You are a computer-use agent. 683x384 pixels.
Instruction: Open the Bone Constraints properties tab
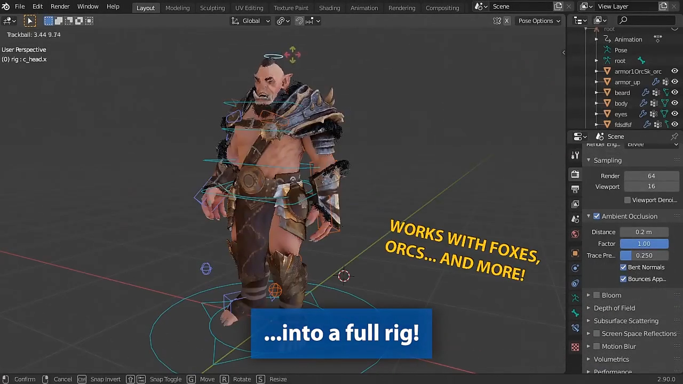pos(575,328)
